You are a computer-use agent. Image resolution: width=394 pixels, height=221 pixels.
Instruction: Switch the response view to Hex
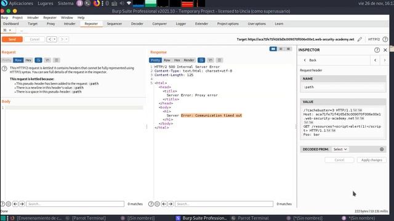(177, 60)
